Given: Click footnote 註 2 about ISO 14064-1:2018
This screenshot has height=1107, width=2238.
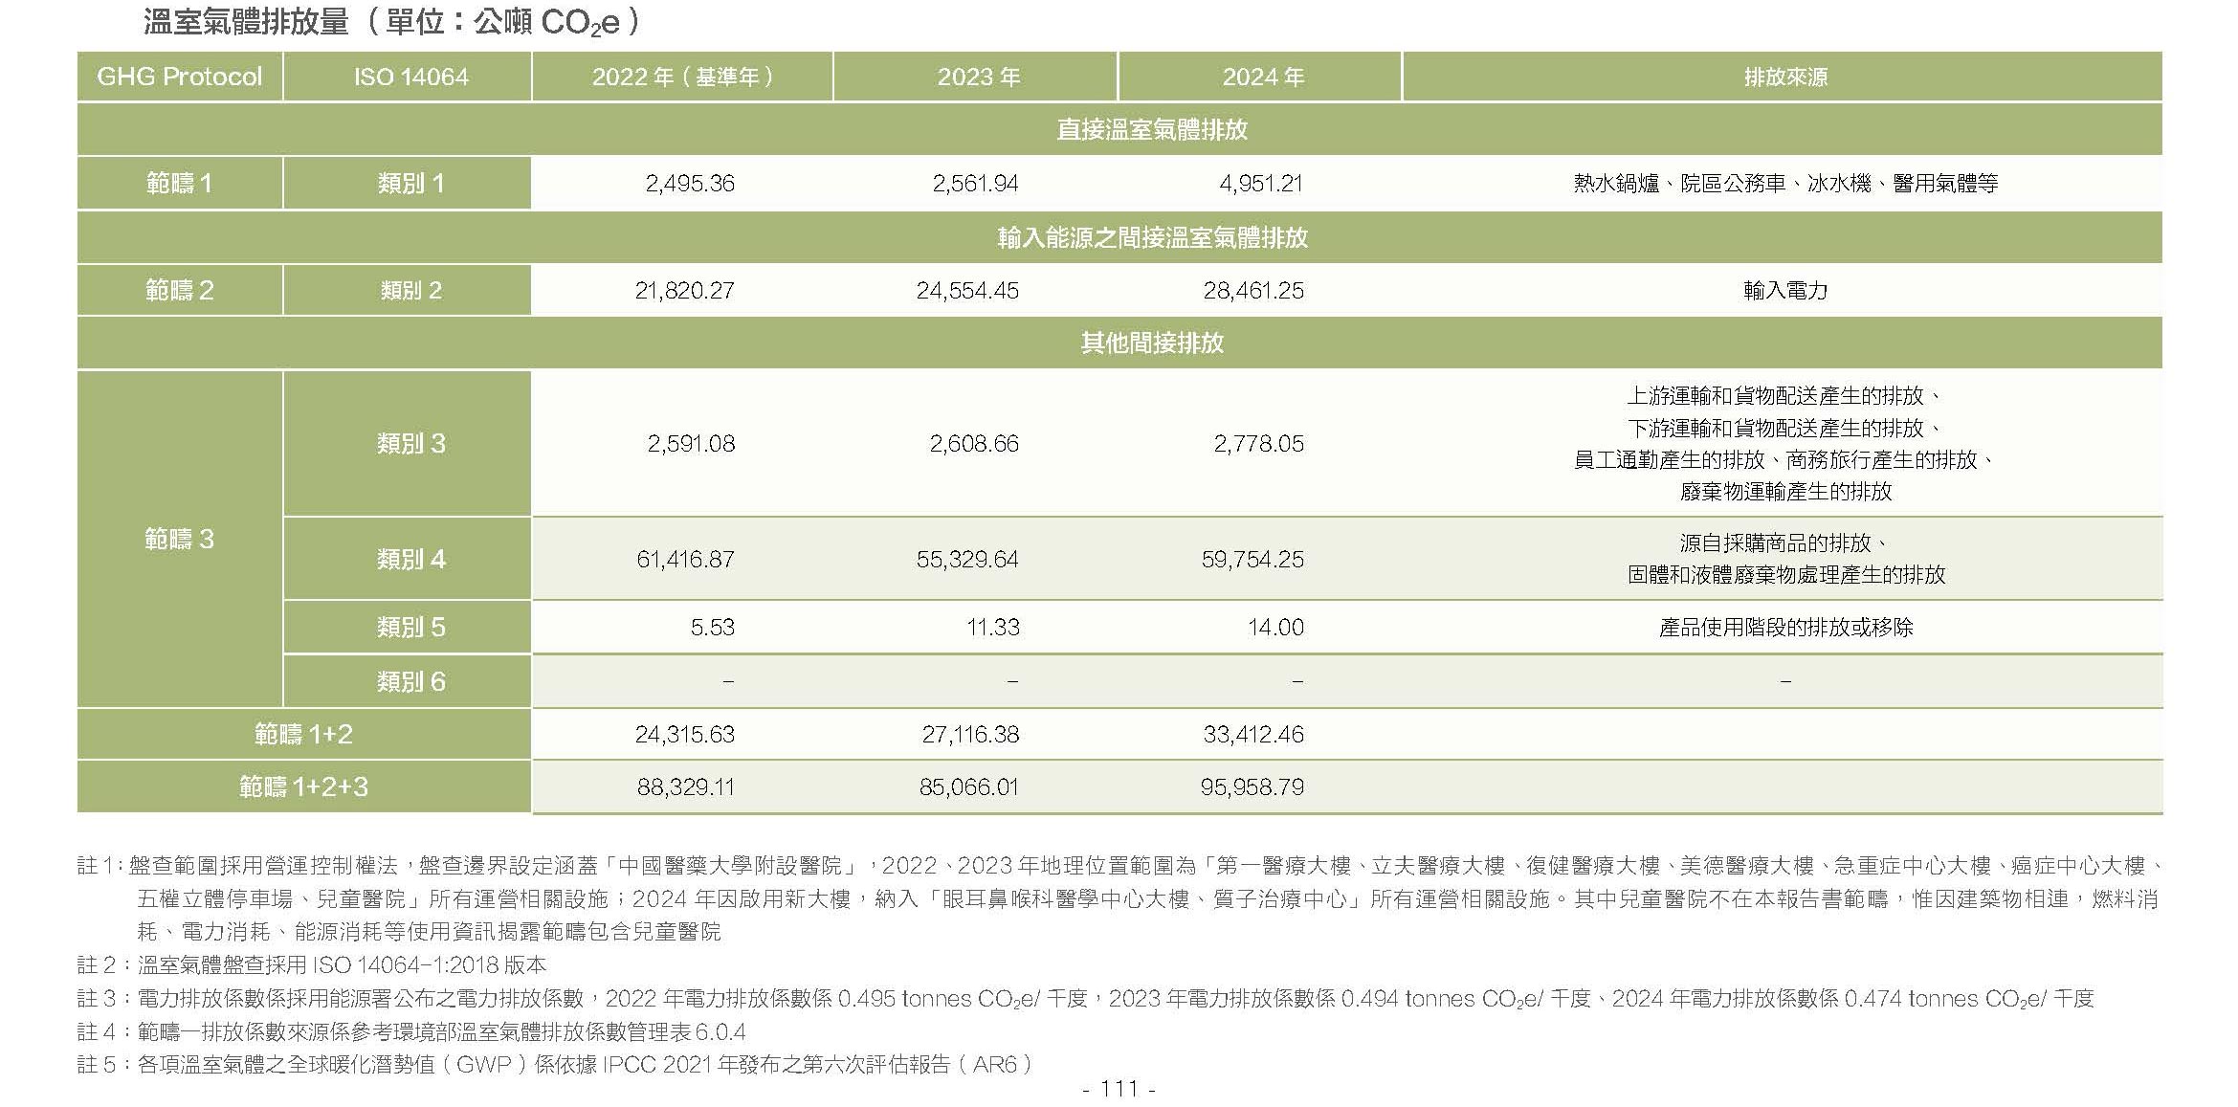Looking at the screenshot, I should tap(312, 964).
